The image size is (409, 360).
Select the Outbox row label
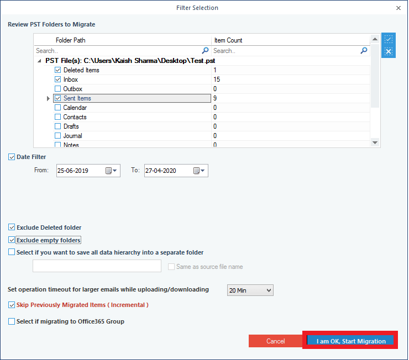pos(73,89)
